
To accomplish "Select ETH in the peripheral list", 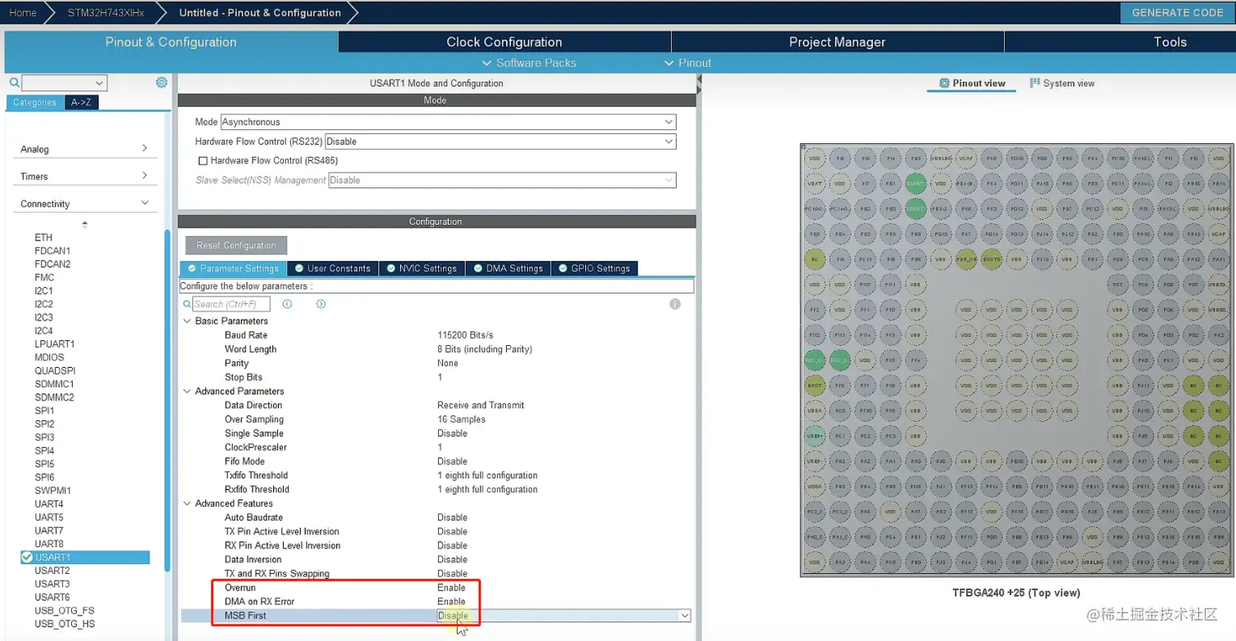I will (43, 237).
